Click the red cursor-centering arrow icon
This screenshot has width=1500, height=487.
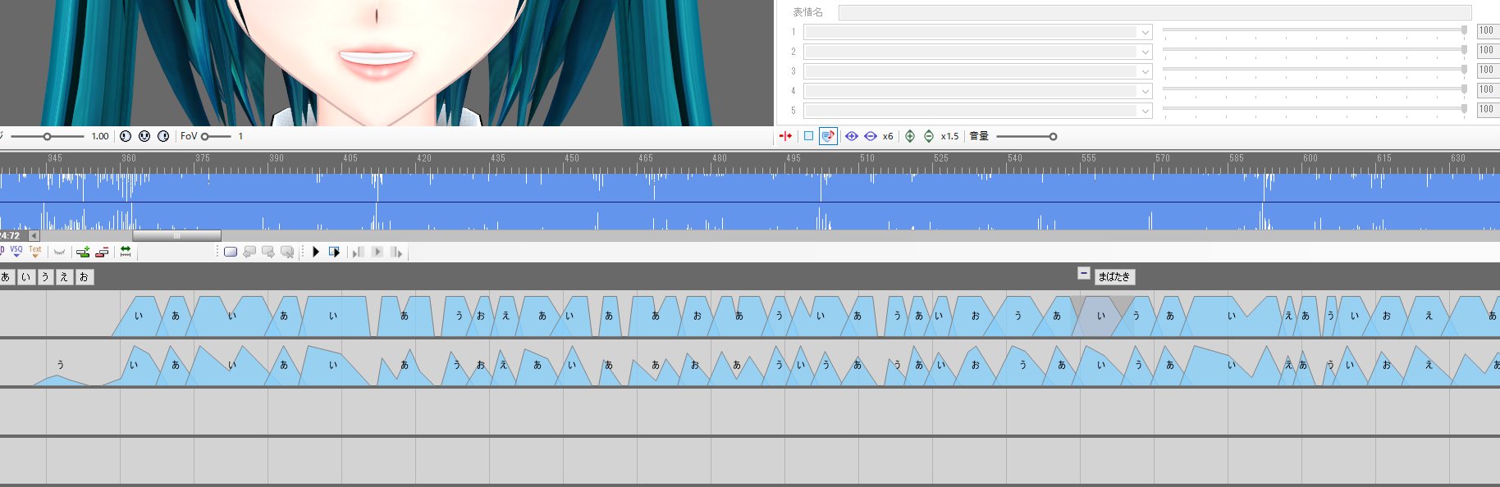[x=785, y=136]
